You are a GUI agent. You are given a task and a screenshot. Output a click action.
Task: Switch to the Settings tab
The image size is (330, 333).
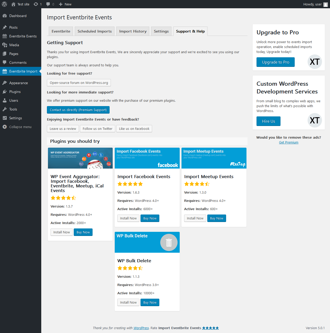[161, 31]
